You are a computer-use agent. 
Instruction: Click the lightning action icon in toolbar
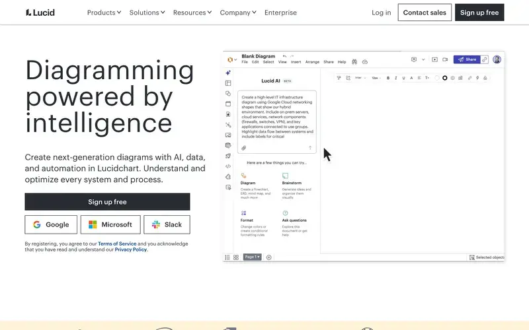click(477, 78)
